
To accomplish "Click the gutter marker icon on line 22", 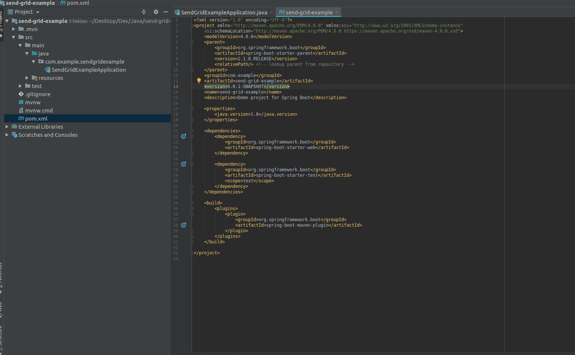I will click(x=183, y=136).
